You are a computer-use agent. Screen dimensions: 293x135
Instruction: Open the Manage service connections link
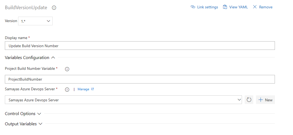83,89
